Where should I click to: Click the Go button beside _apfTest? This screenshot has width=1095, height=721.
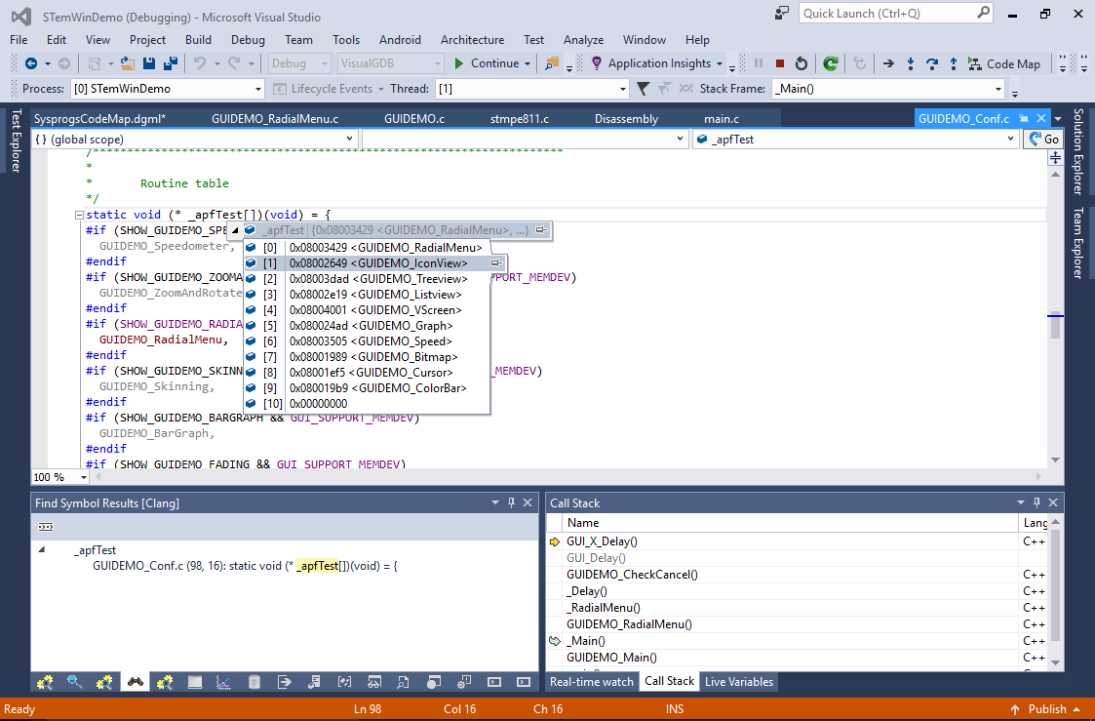coord(1043,140)
